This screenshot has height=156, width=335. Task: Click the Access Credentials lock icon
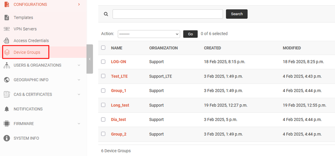6,41
